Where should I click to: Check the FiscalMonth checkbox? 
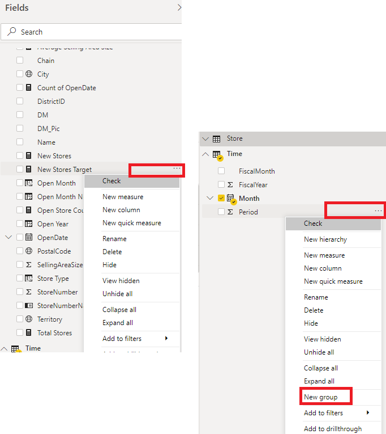[221, 171]
